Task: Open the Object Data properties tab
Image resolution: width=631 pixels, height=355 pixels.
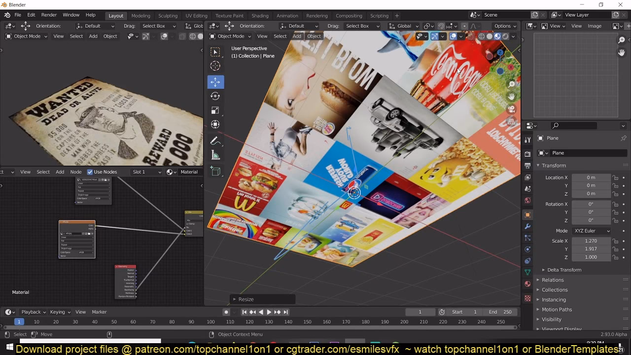Action: [x=527, y=273]
